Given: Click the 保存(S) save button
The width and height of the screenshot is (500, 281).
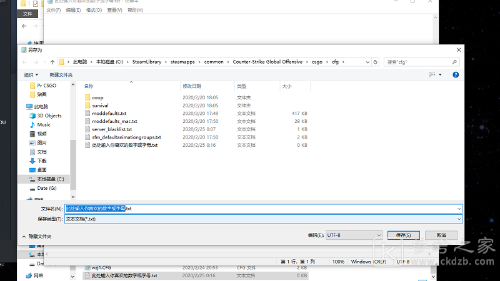Looking at the screenshot, I should tap(402, 235).
